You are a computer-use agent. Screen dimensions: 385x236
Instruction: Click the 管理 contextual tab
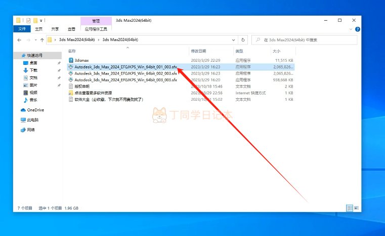click(96, 21)
